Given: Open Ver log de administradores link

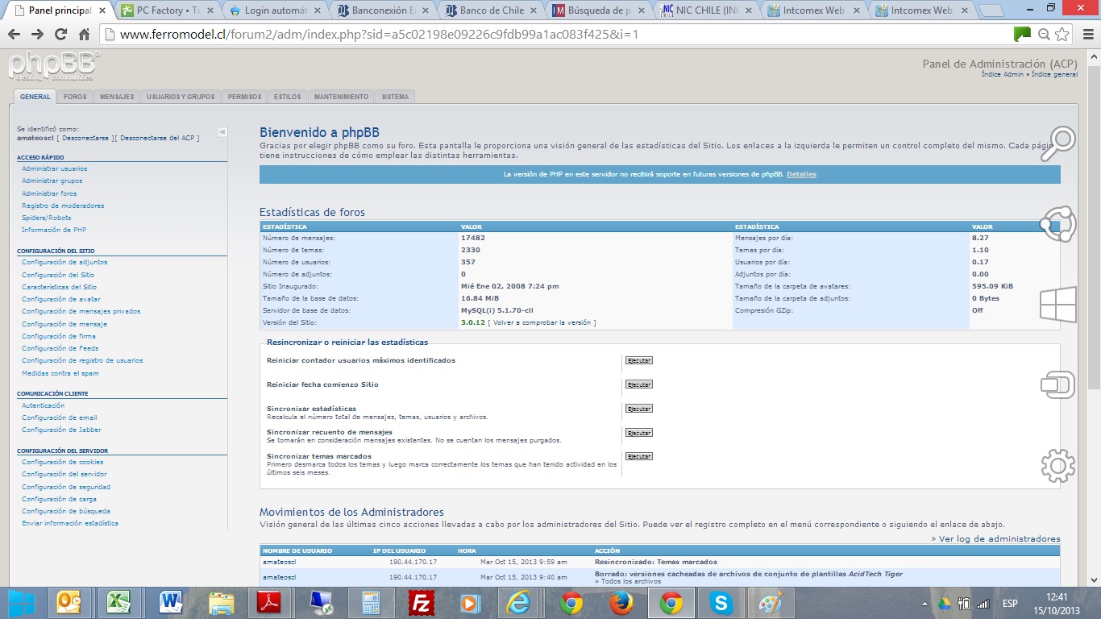Looking at the screenshot, I should coord(999,538).
